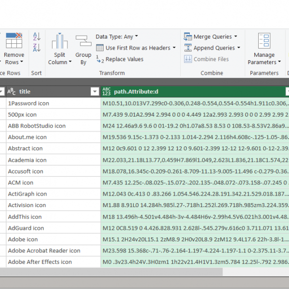Viewport: 289px width, 289px height.
Task: Click path cell starting 'M24 12.46a9.6'
Action: [195, 126]
